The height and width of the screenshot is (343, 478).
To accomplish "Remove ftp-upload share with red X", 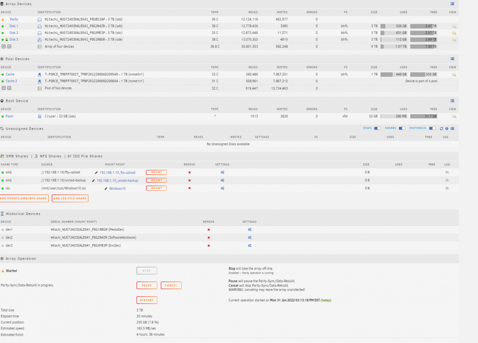I will 189,172.
